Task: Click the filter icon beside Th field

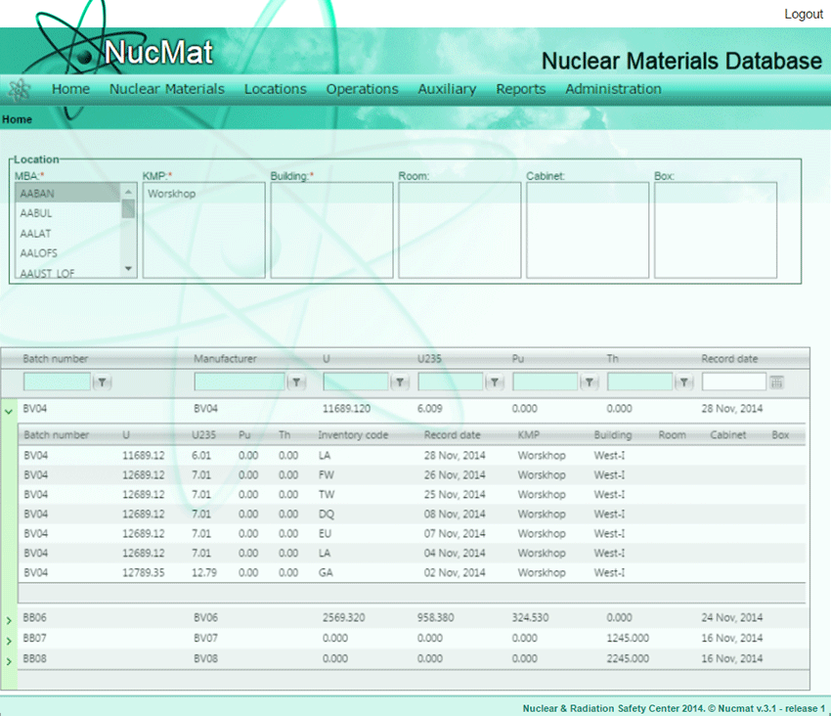Action: pos(684,382)
